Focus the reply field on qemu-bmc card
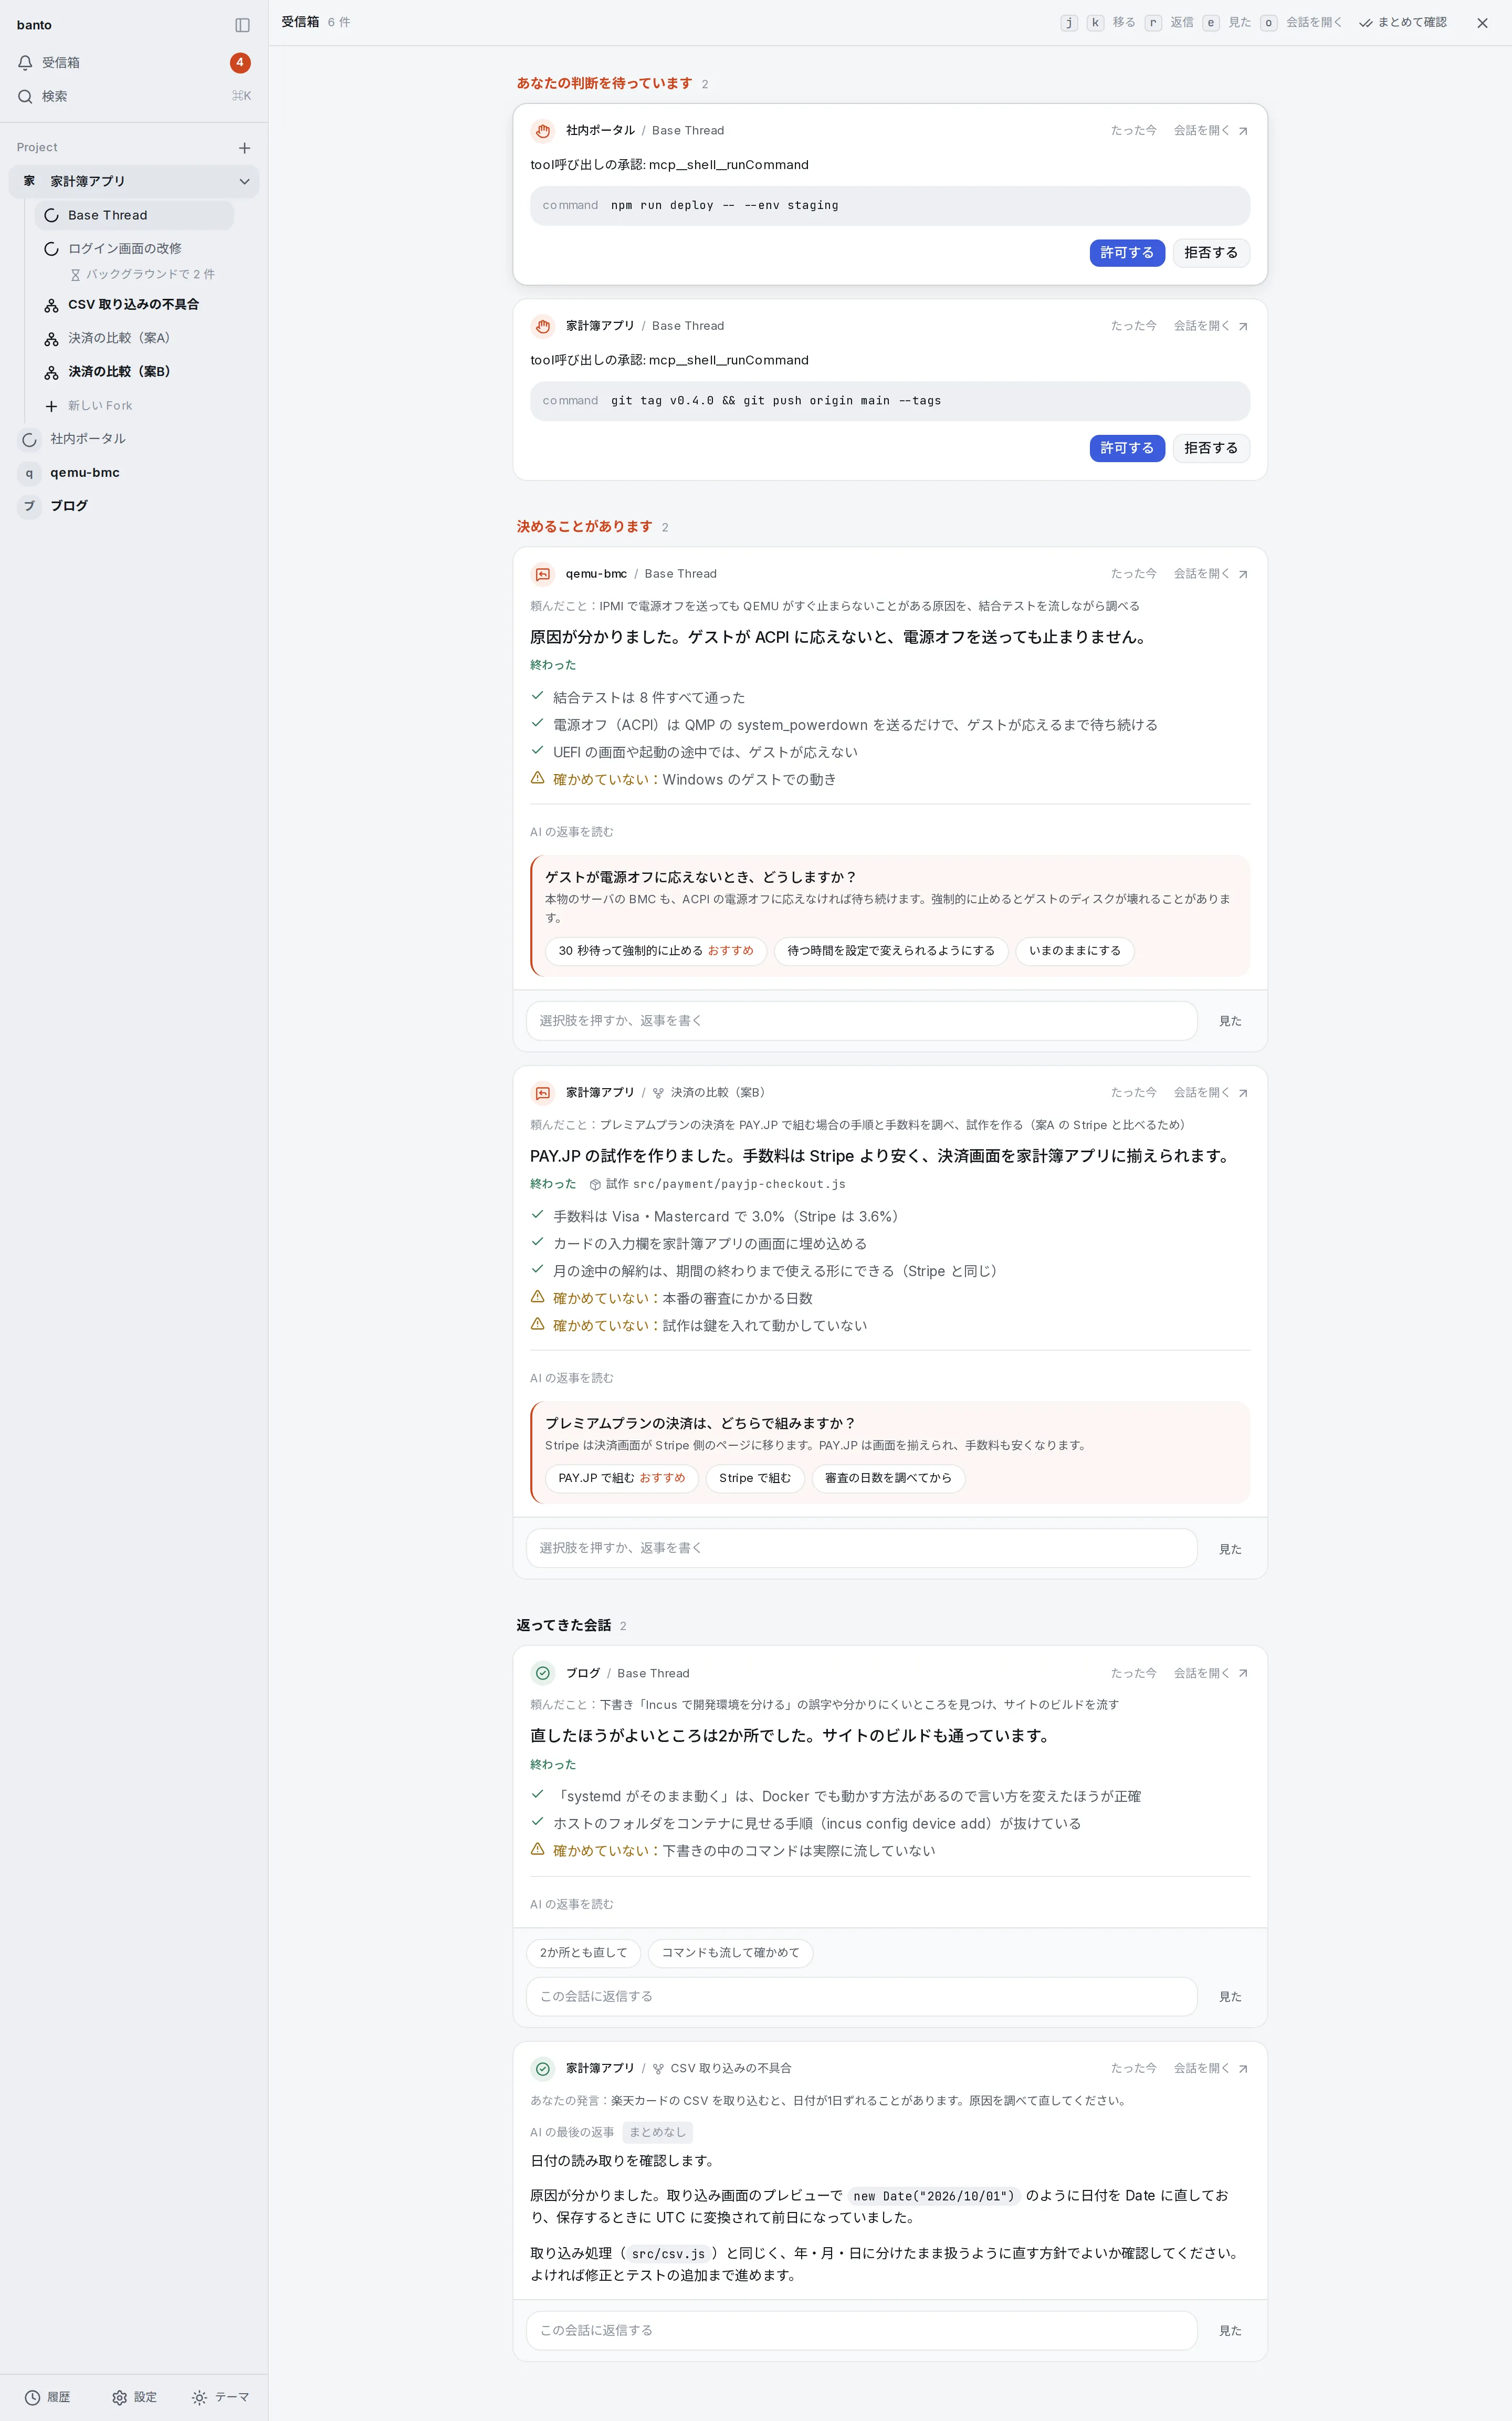1512x2421 pixels. (861, 1021)
